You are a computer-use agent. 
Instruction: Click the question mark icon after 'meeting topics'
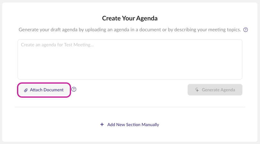[x=245, y=30]
